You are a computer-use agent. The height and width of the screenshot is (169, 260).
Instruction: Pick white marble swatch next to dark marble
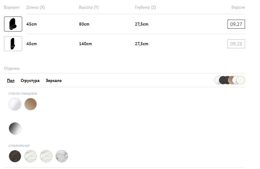[x=31, y=156]
